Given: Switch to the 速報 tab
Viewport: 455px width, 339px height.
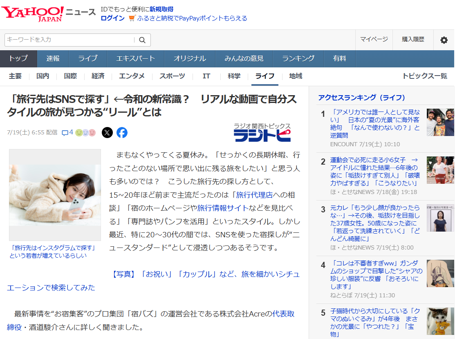Looking at the screenshot, I should [53, 58].
